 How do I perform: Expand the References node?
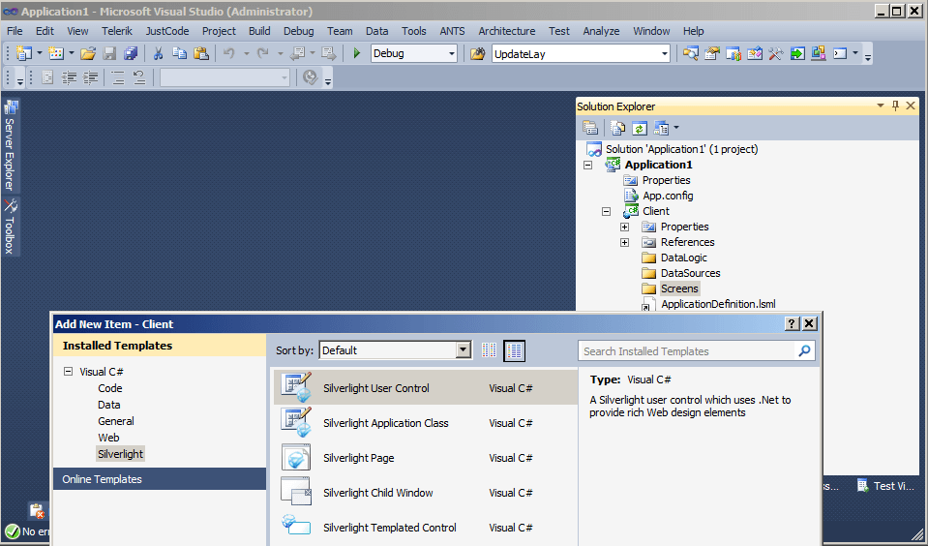624,242
